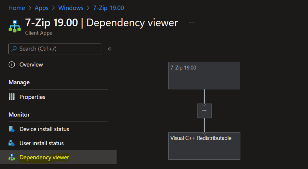Open User install status
This screenshot has width=308, height=169.
pos(42,143)
